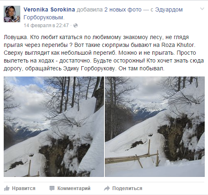
Task: Click the comment speech bubble icon
Action: click(x=52, y=188)
